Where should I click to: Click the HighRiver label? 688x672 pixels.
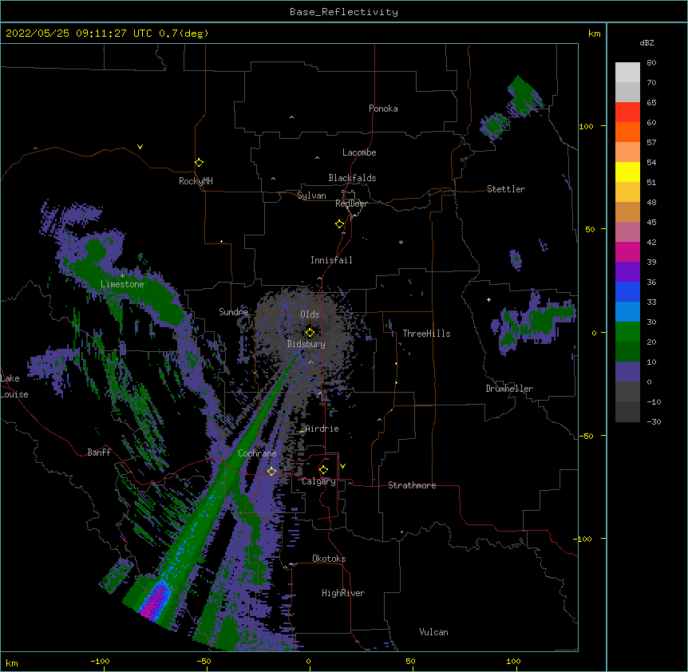(343, 593)
